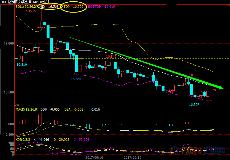Click the BOTTOM 16.419 readout

101,7
